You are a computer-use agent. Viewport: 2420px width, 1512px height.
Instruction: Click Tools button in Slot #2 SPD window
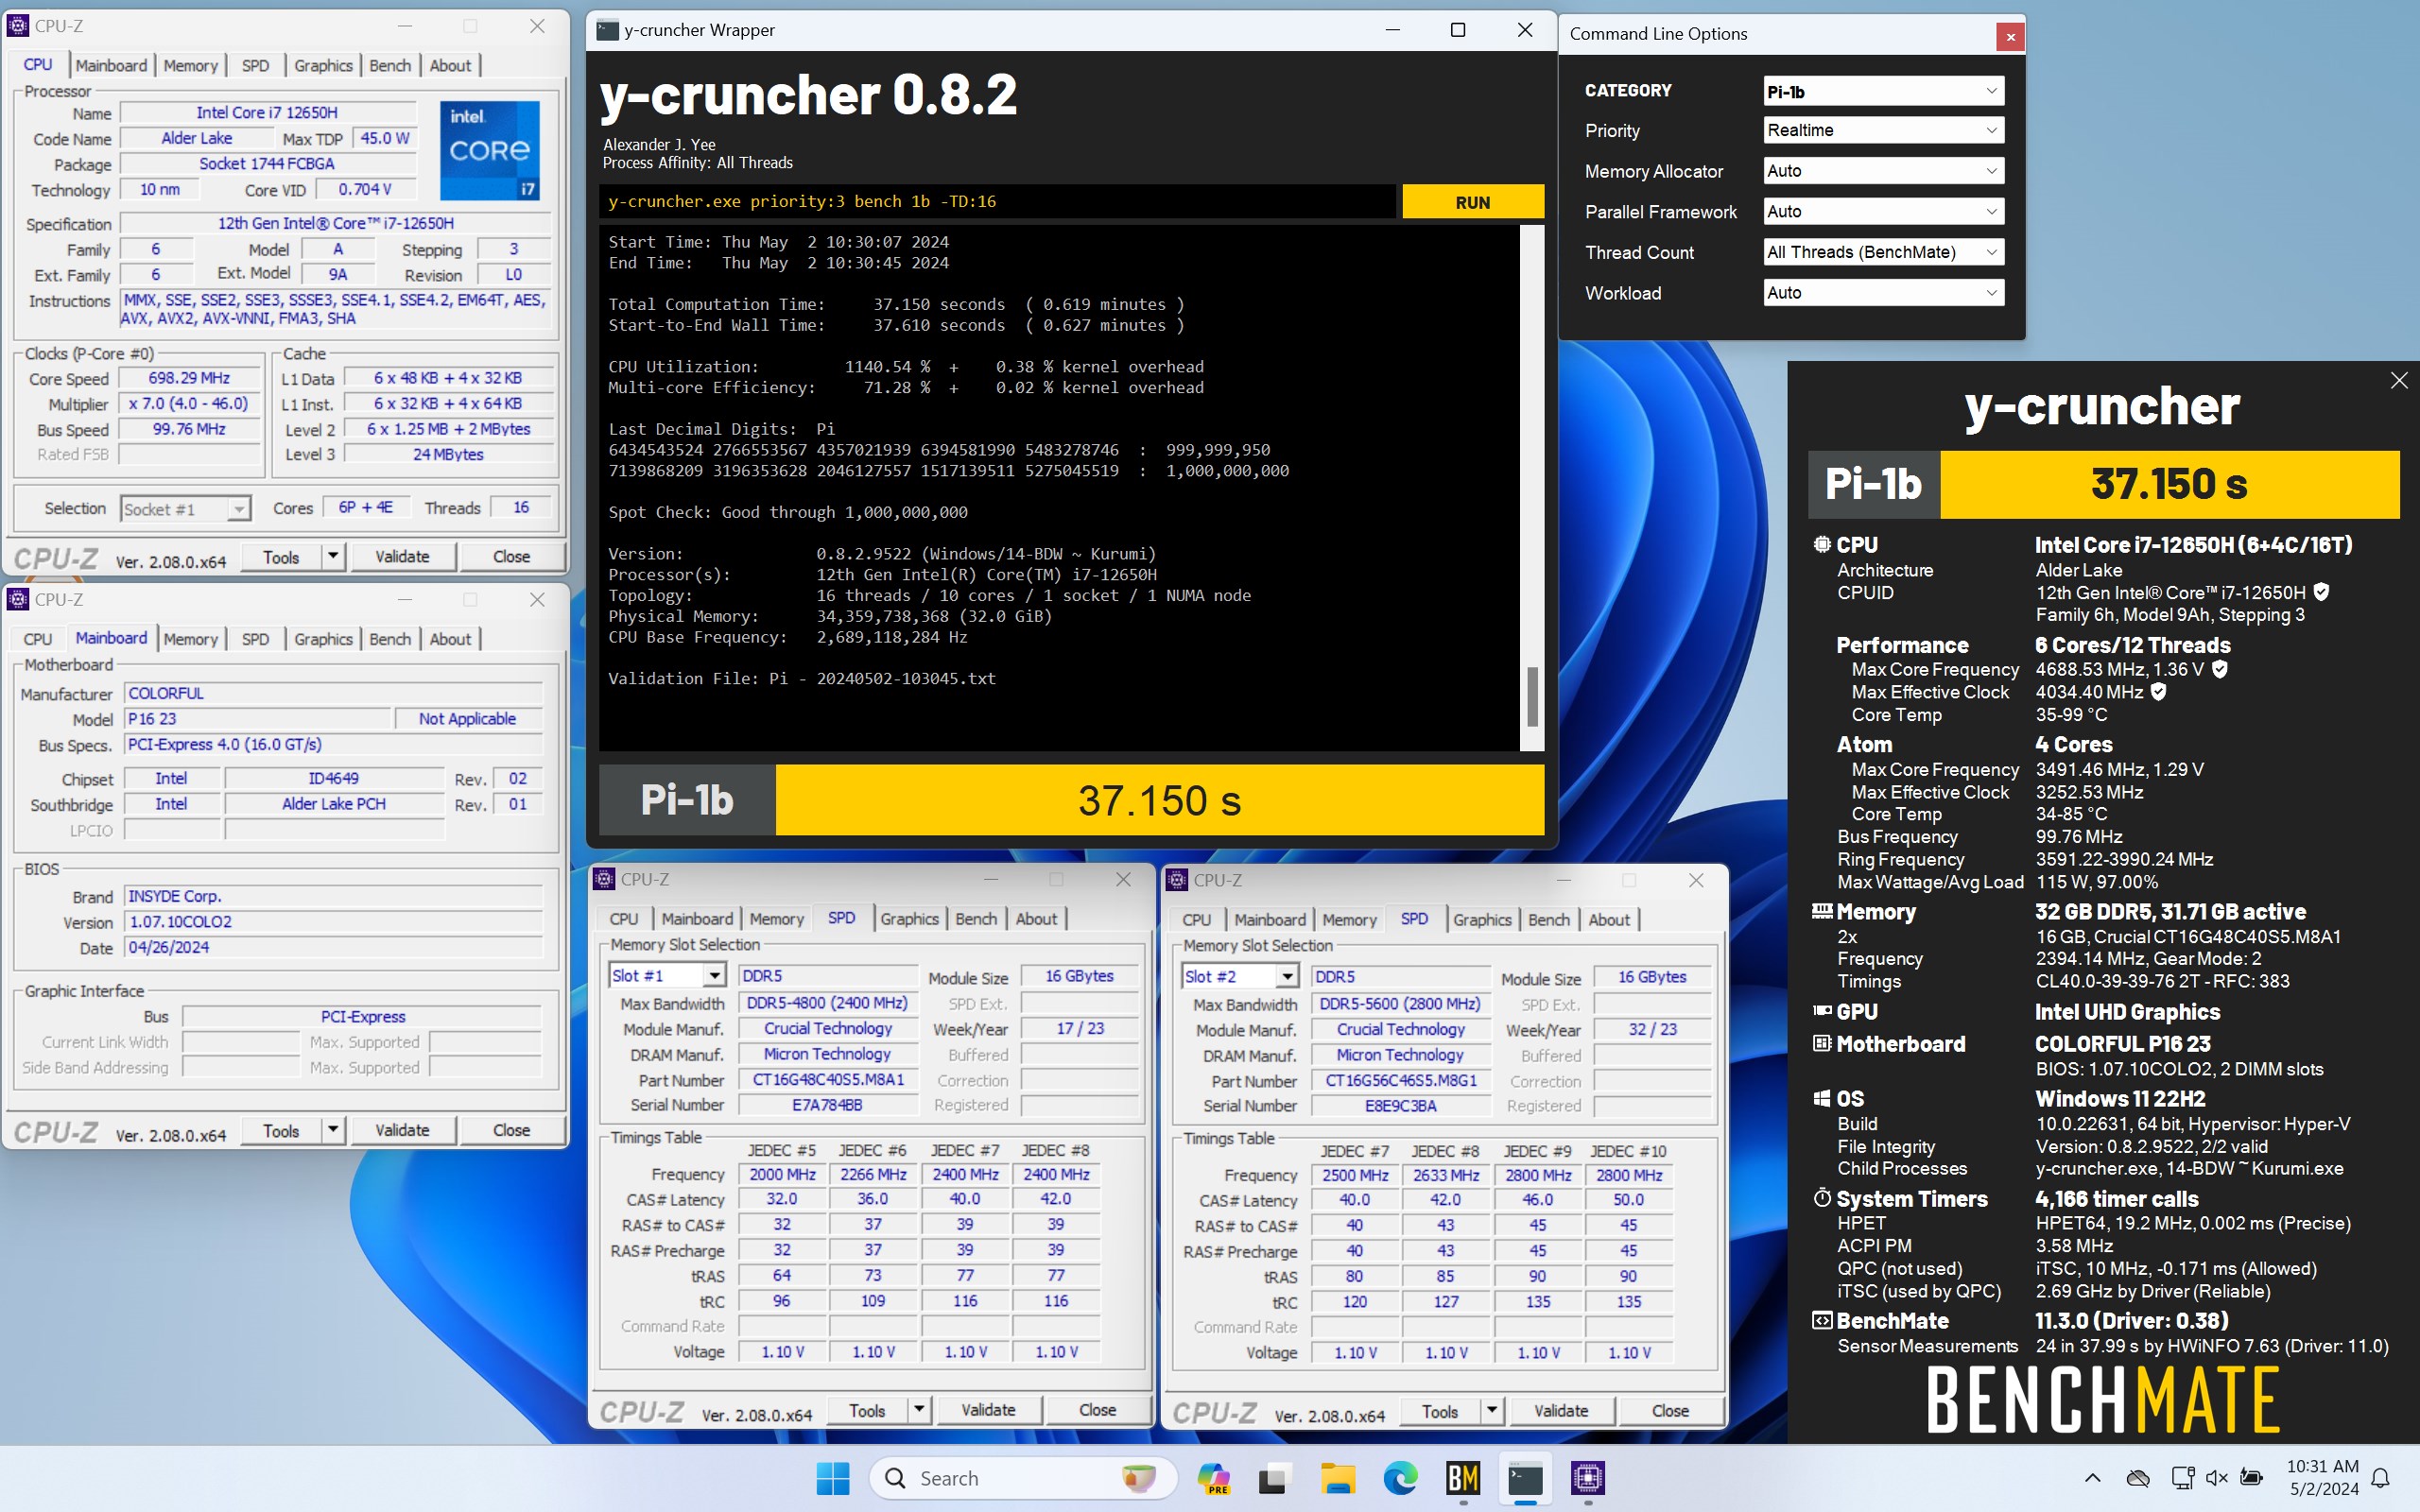pyautogui.click(x=1439, y=1411)
